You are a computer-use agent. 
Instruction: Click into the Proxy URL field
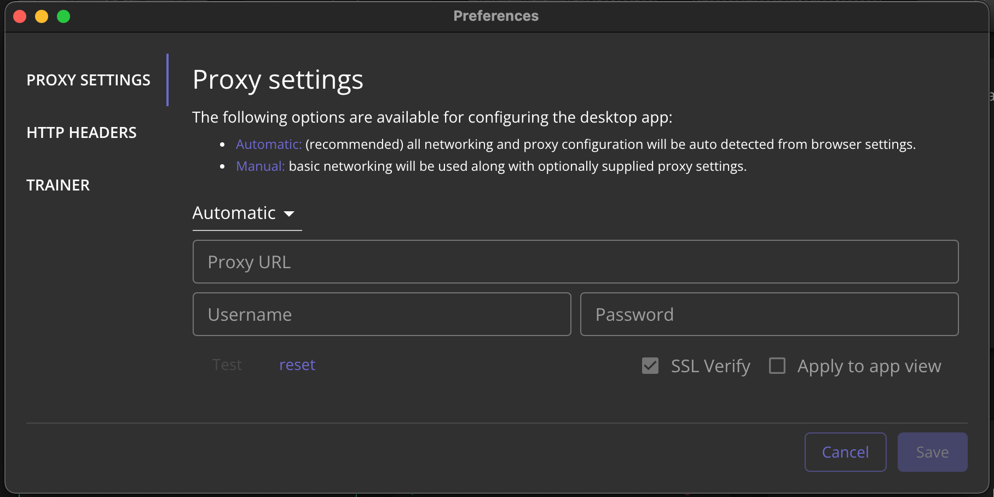tap(575, 262)
